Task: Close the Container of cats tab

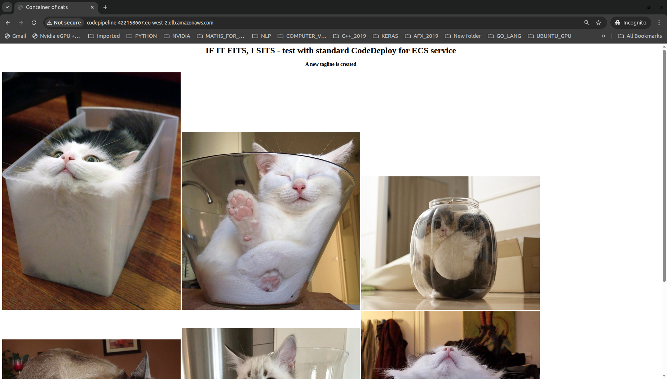Action: (92, 7)
